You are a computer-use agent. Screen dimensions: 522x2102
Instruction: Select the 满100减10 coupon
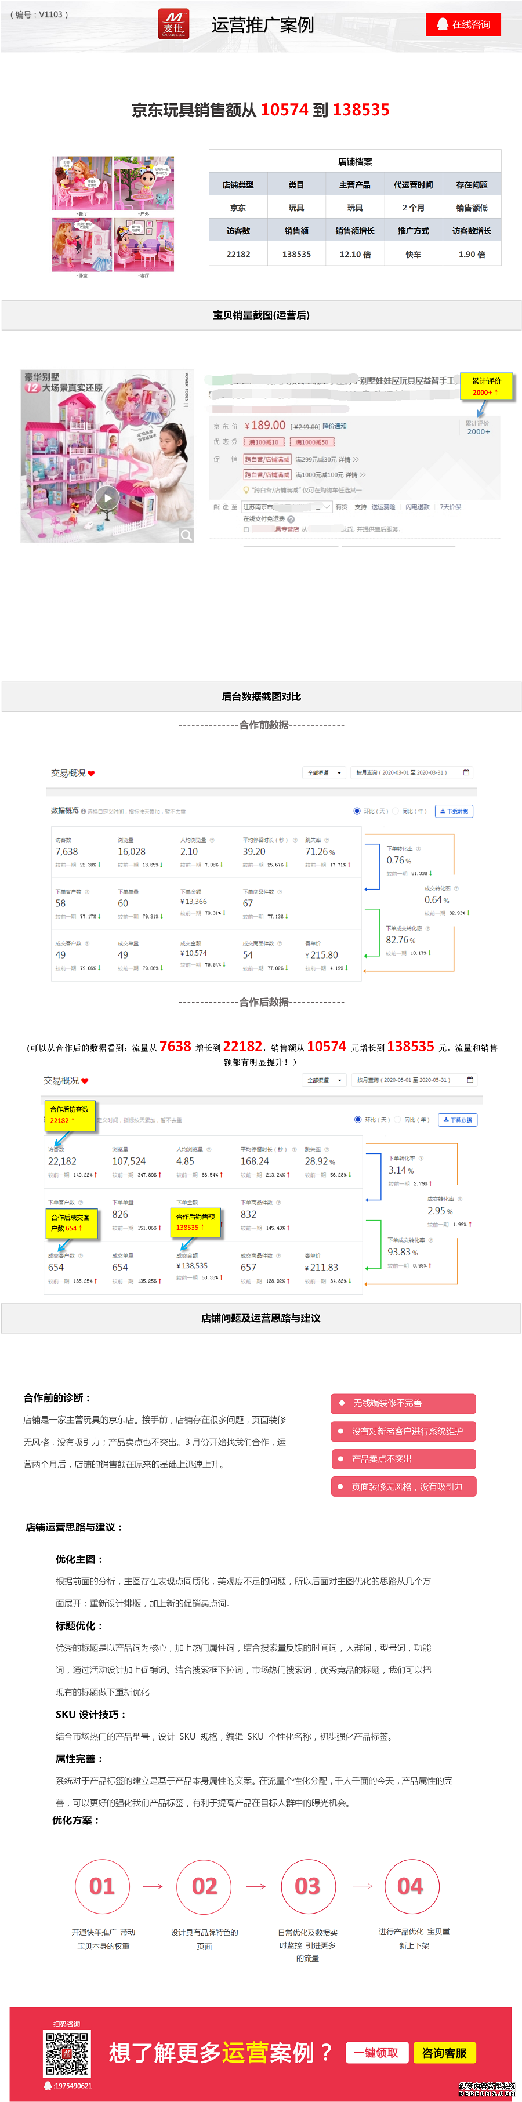263,442
